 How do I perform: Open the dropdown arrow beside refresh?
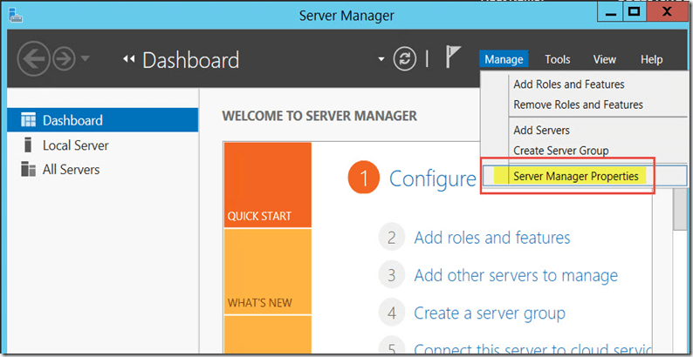tap(381, 59)
